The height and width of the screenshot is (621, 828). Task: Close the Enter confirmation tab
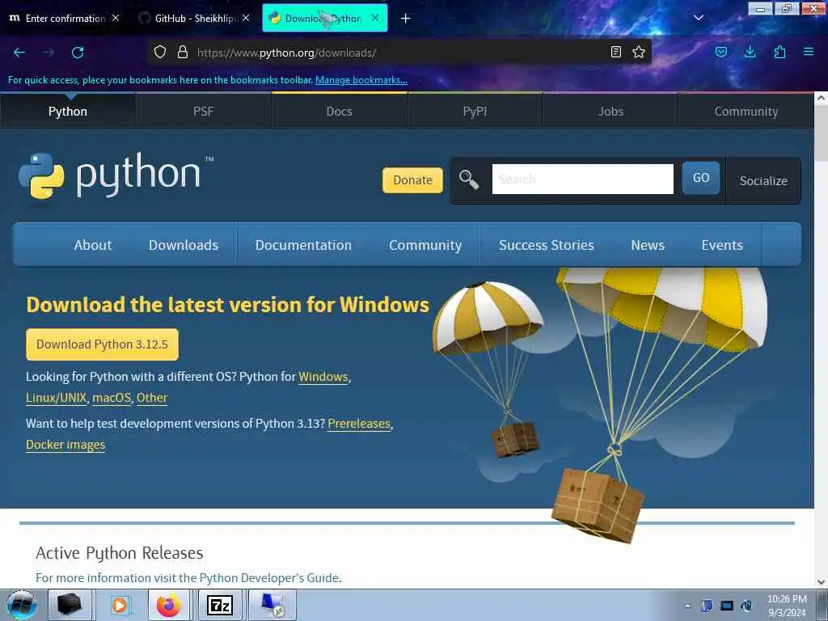tap(116, 18)
